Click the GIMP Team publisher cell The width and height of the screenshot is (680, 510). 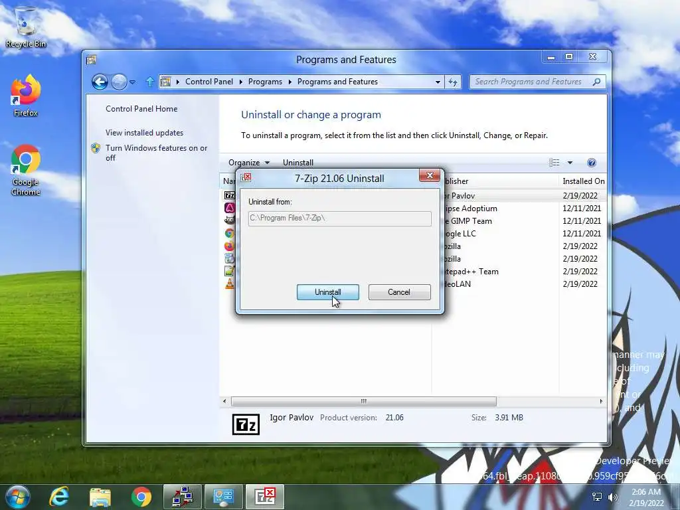pos(468,221)
